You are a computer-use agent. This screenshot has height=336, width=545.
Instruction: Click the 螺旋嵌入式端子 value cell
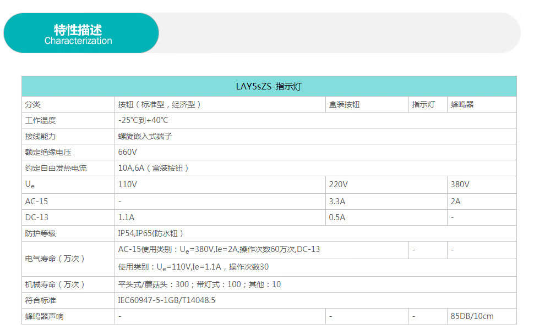tap(315, 136)
